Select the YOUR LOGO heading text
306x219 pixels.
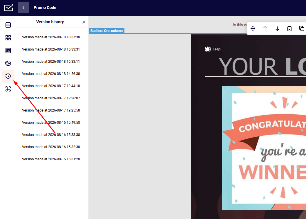pyautogui.click(x=262, y=67)
